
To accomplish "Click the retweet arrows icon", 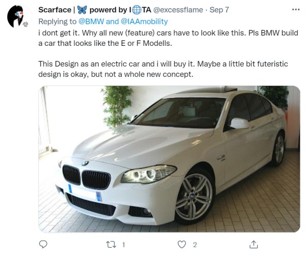I will (111, 245).
